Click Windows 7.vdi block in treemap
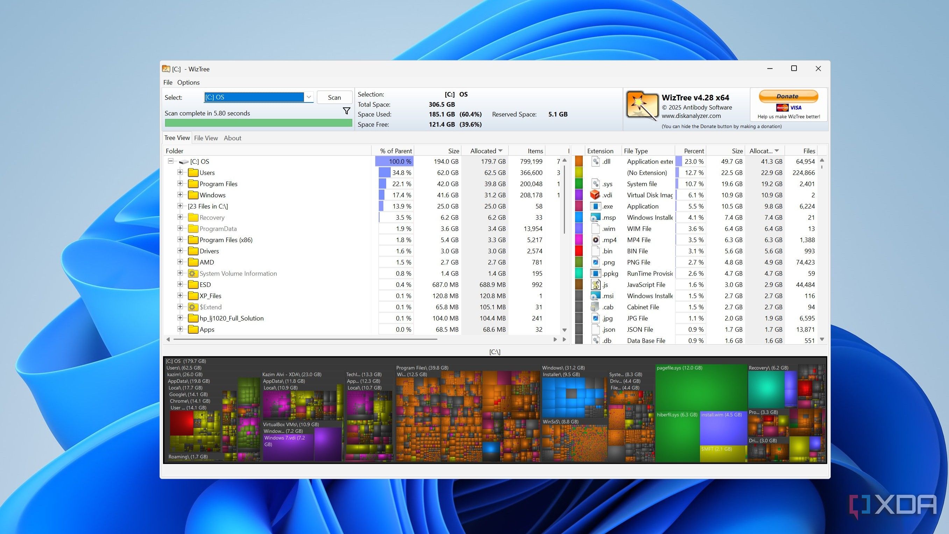 289,448
